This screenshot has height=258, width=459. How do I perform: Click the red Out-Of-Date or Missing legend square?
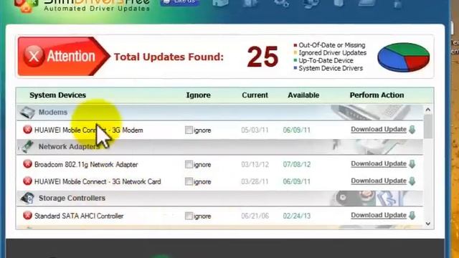coord(295,45)
